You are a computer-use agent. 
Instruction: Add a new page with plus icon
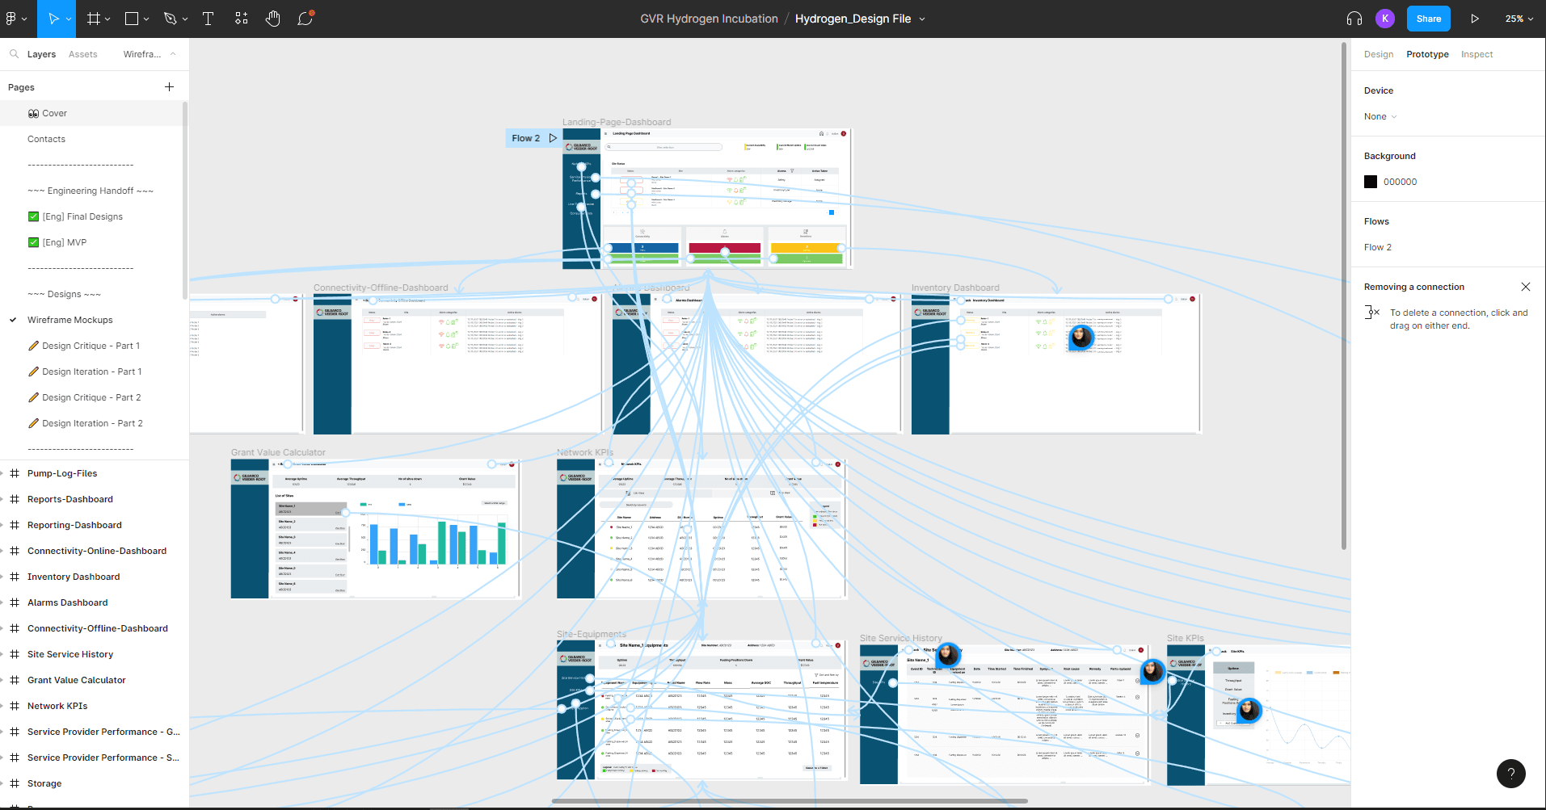[169, 86]
